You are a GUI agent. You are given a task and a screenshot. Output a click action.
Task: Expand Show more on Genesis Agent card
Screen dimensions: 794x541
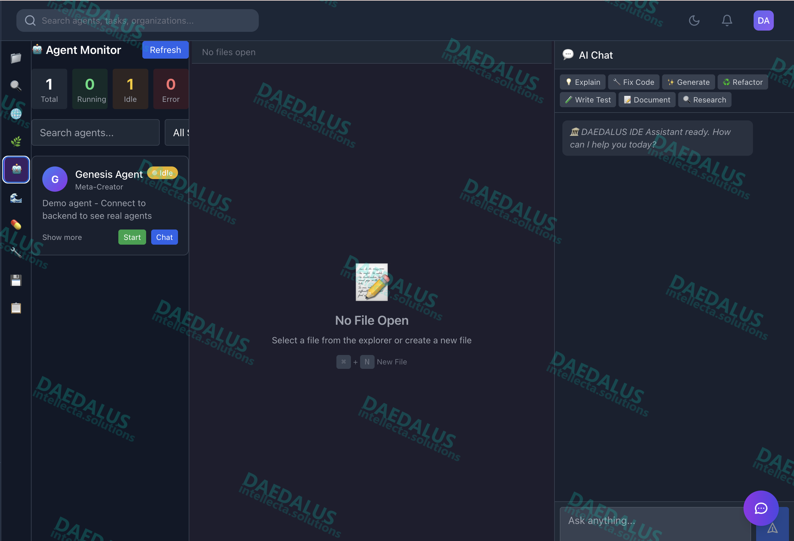[x=62, y=237]
